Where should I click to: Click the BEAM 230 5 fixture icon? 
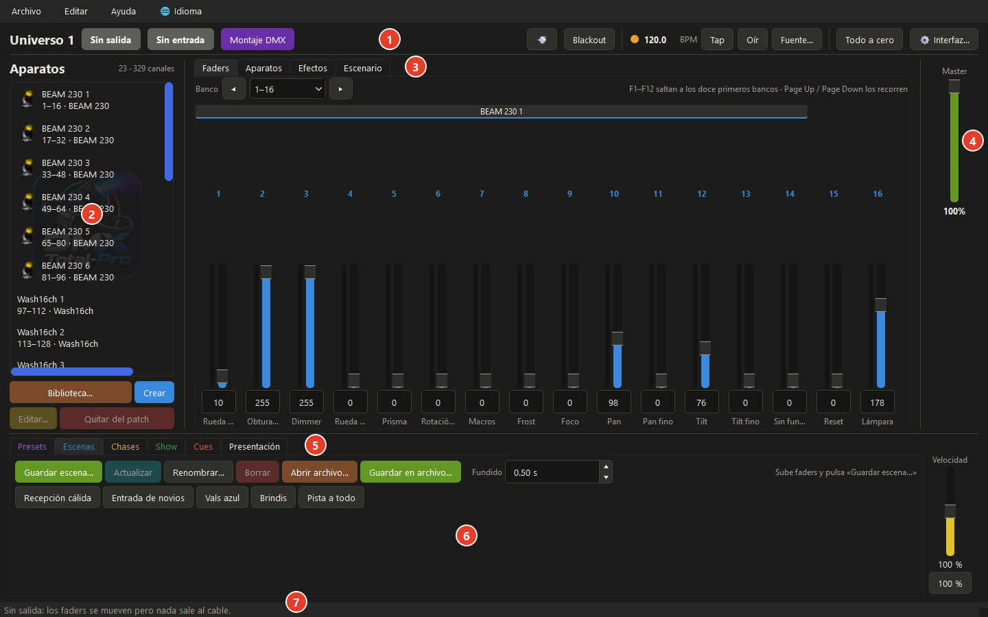click(27, 237)
